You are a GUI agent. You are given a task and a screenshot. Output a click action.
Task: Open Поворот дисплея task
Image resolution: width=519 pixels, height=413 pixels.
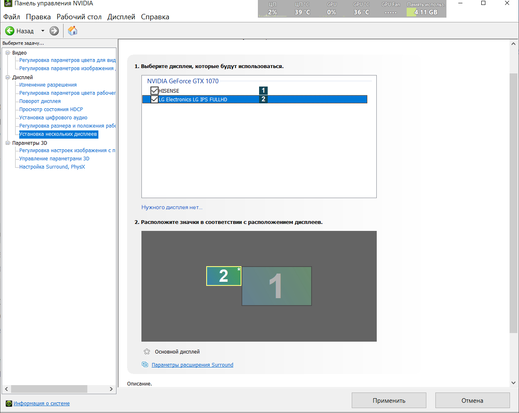click(40, 101)
